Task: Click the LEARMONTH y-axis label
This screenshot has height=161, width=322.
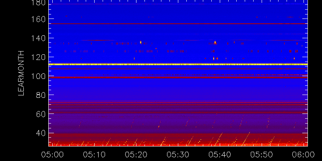Action: [21, 73]
